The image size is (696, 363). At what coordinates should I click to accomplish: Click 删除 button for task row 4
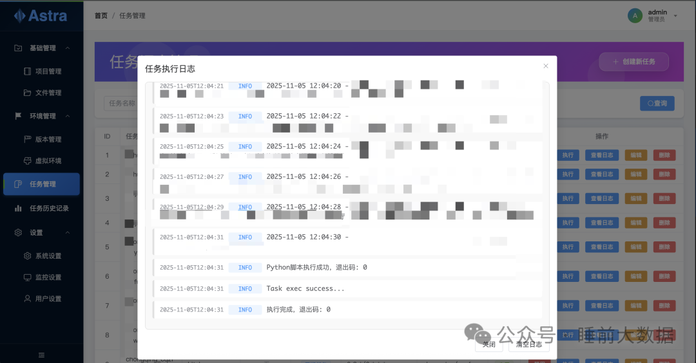pos(664,223)
